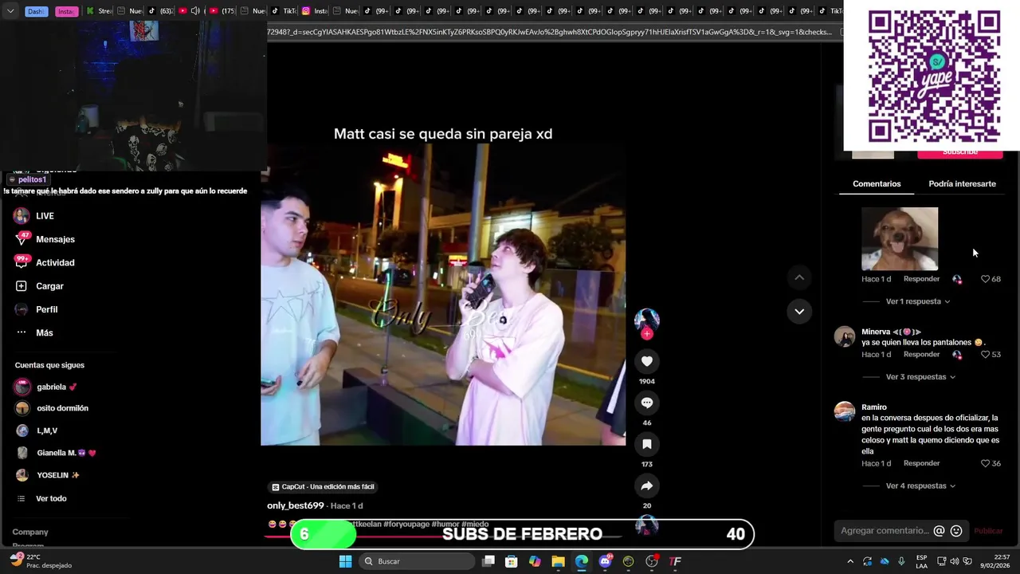This screenshot has height=574, width=1020.
Task: Expand Ver 4 respuestas replies
Action: coord(920,486)
